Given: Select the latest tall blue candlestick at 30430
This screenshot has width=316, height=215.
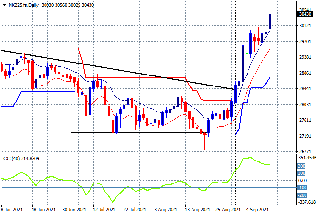Looking at the screenshot, I should (x=270, y=21).
